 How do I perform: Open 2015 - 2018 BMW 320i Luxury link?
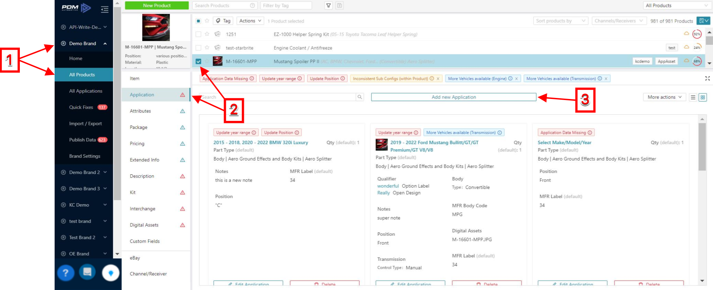pyautogui.click(x=261, y=142)
